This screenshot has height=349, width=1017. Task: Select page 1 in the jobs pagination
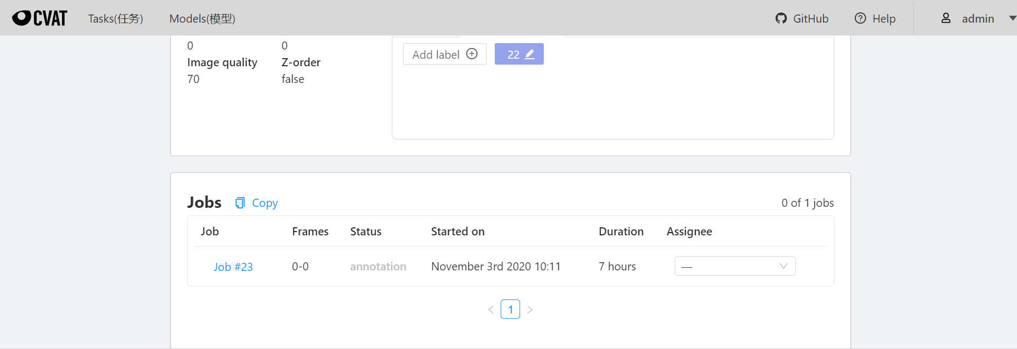click(510, 310)
